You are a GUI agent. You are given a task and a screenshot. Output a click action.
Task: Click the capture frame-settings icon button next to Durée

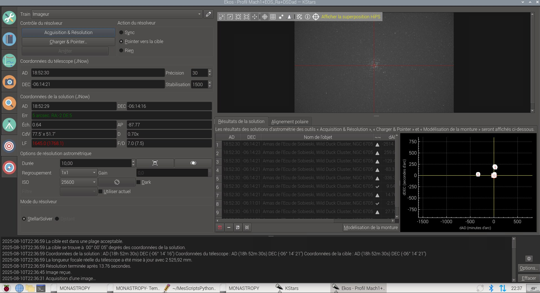point(155,163)
